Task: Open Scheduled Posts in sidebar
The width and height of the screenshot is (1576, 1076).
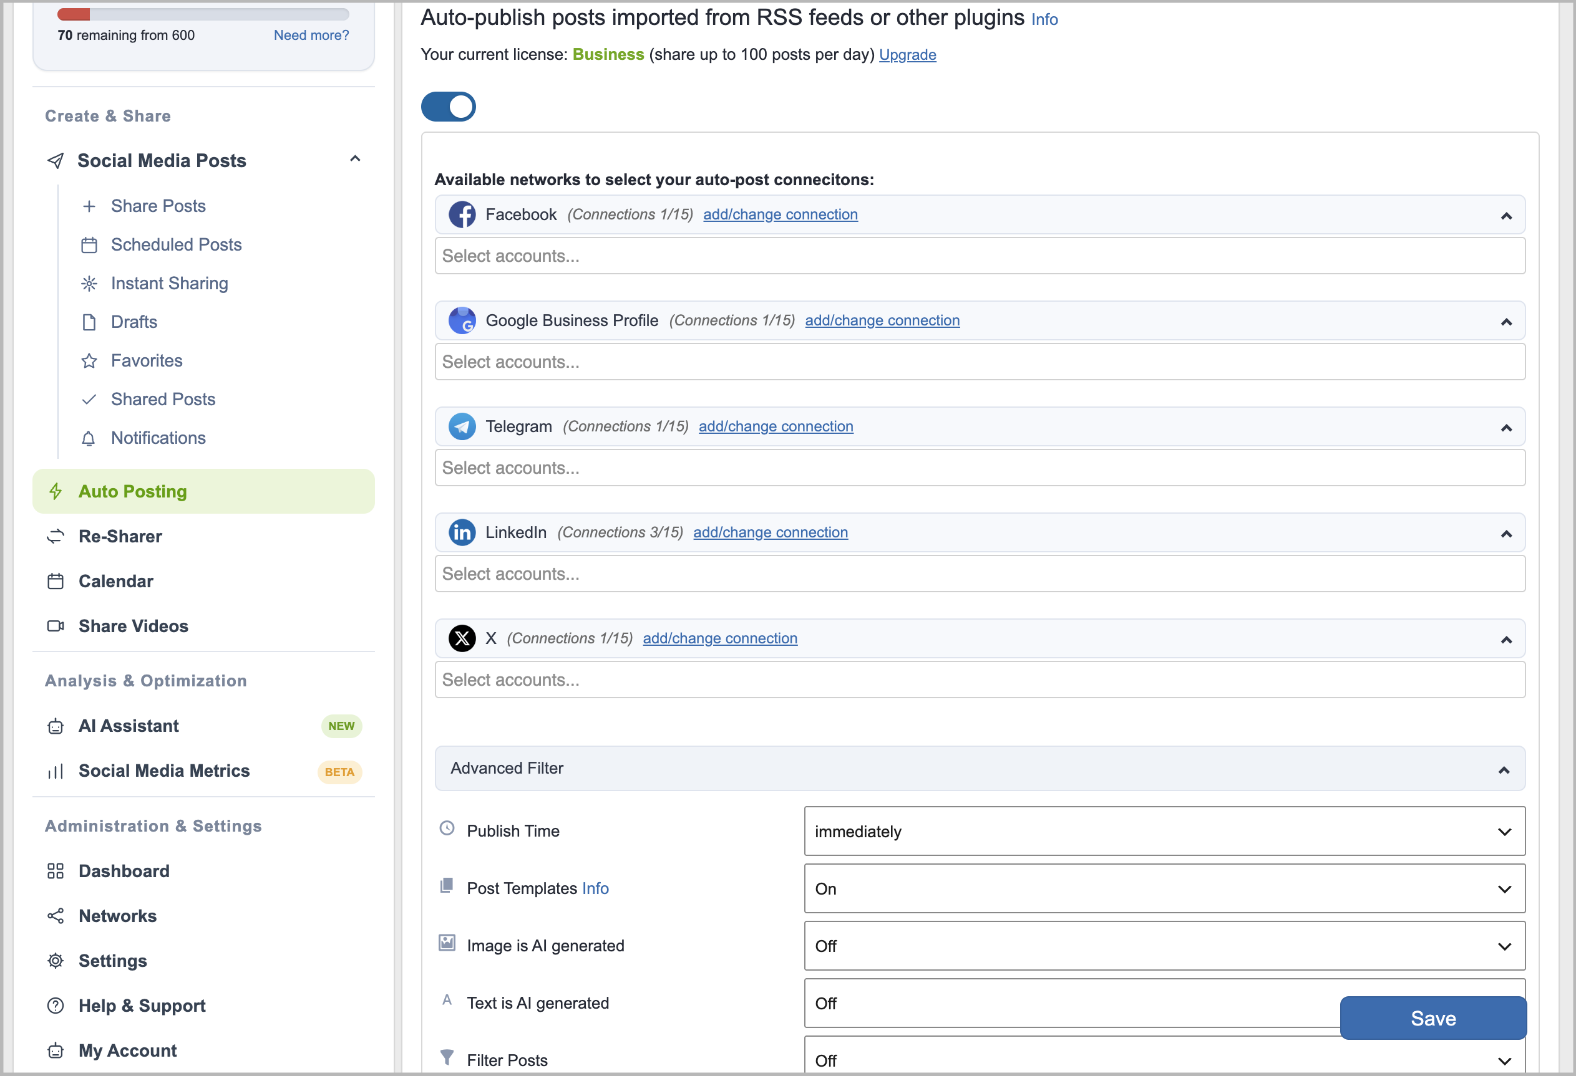Action: coord(177,244)
